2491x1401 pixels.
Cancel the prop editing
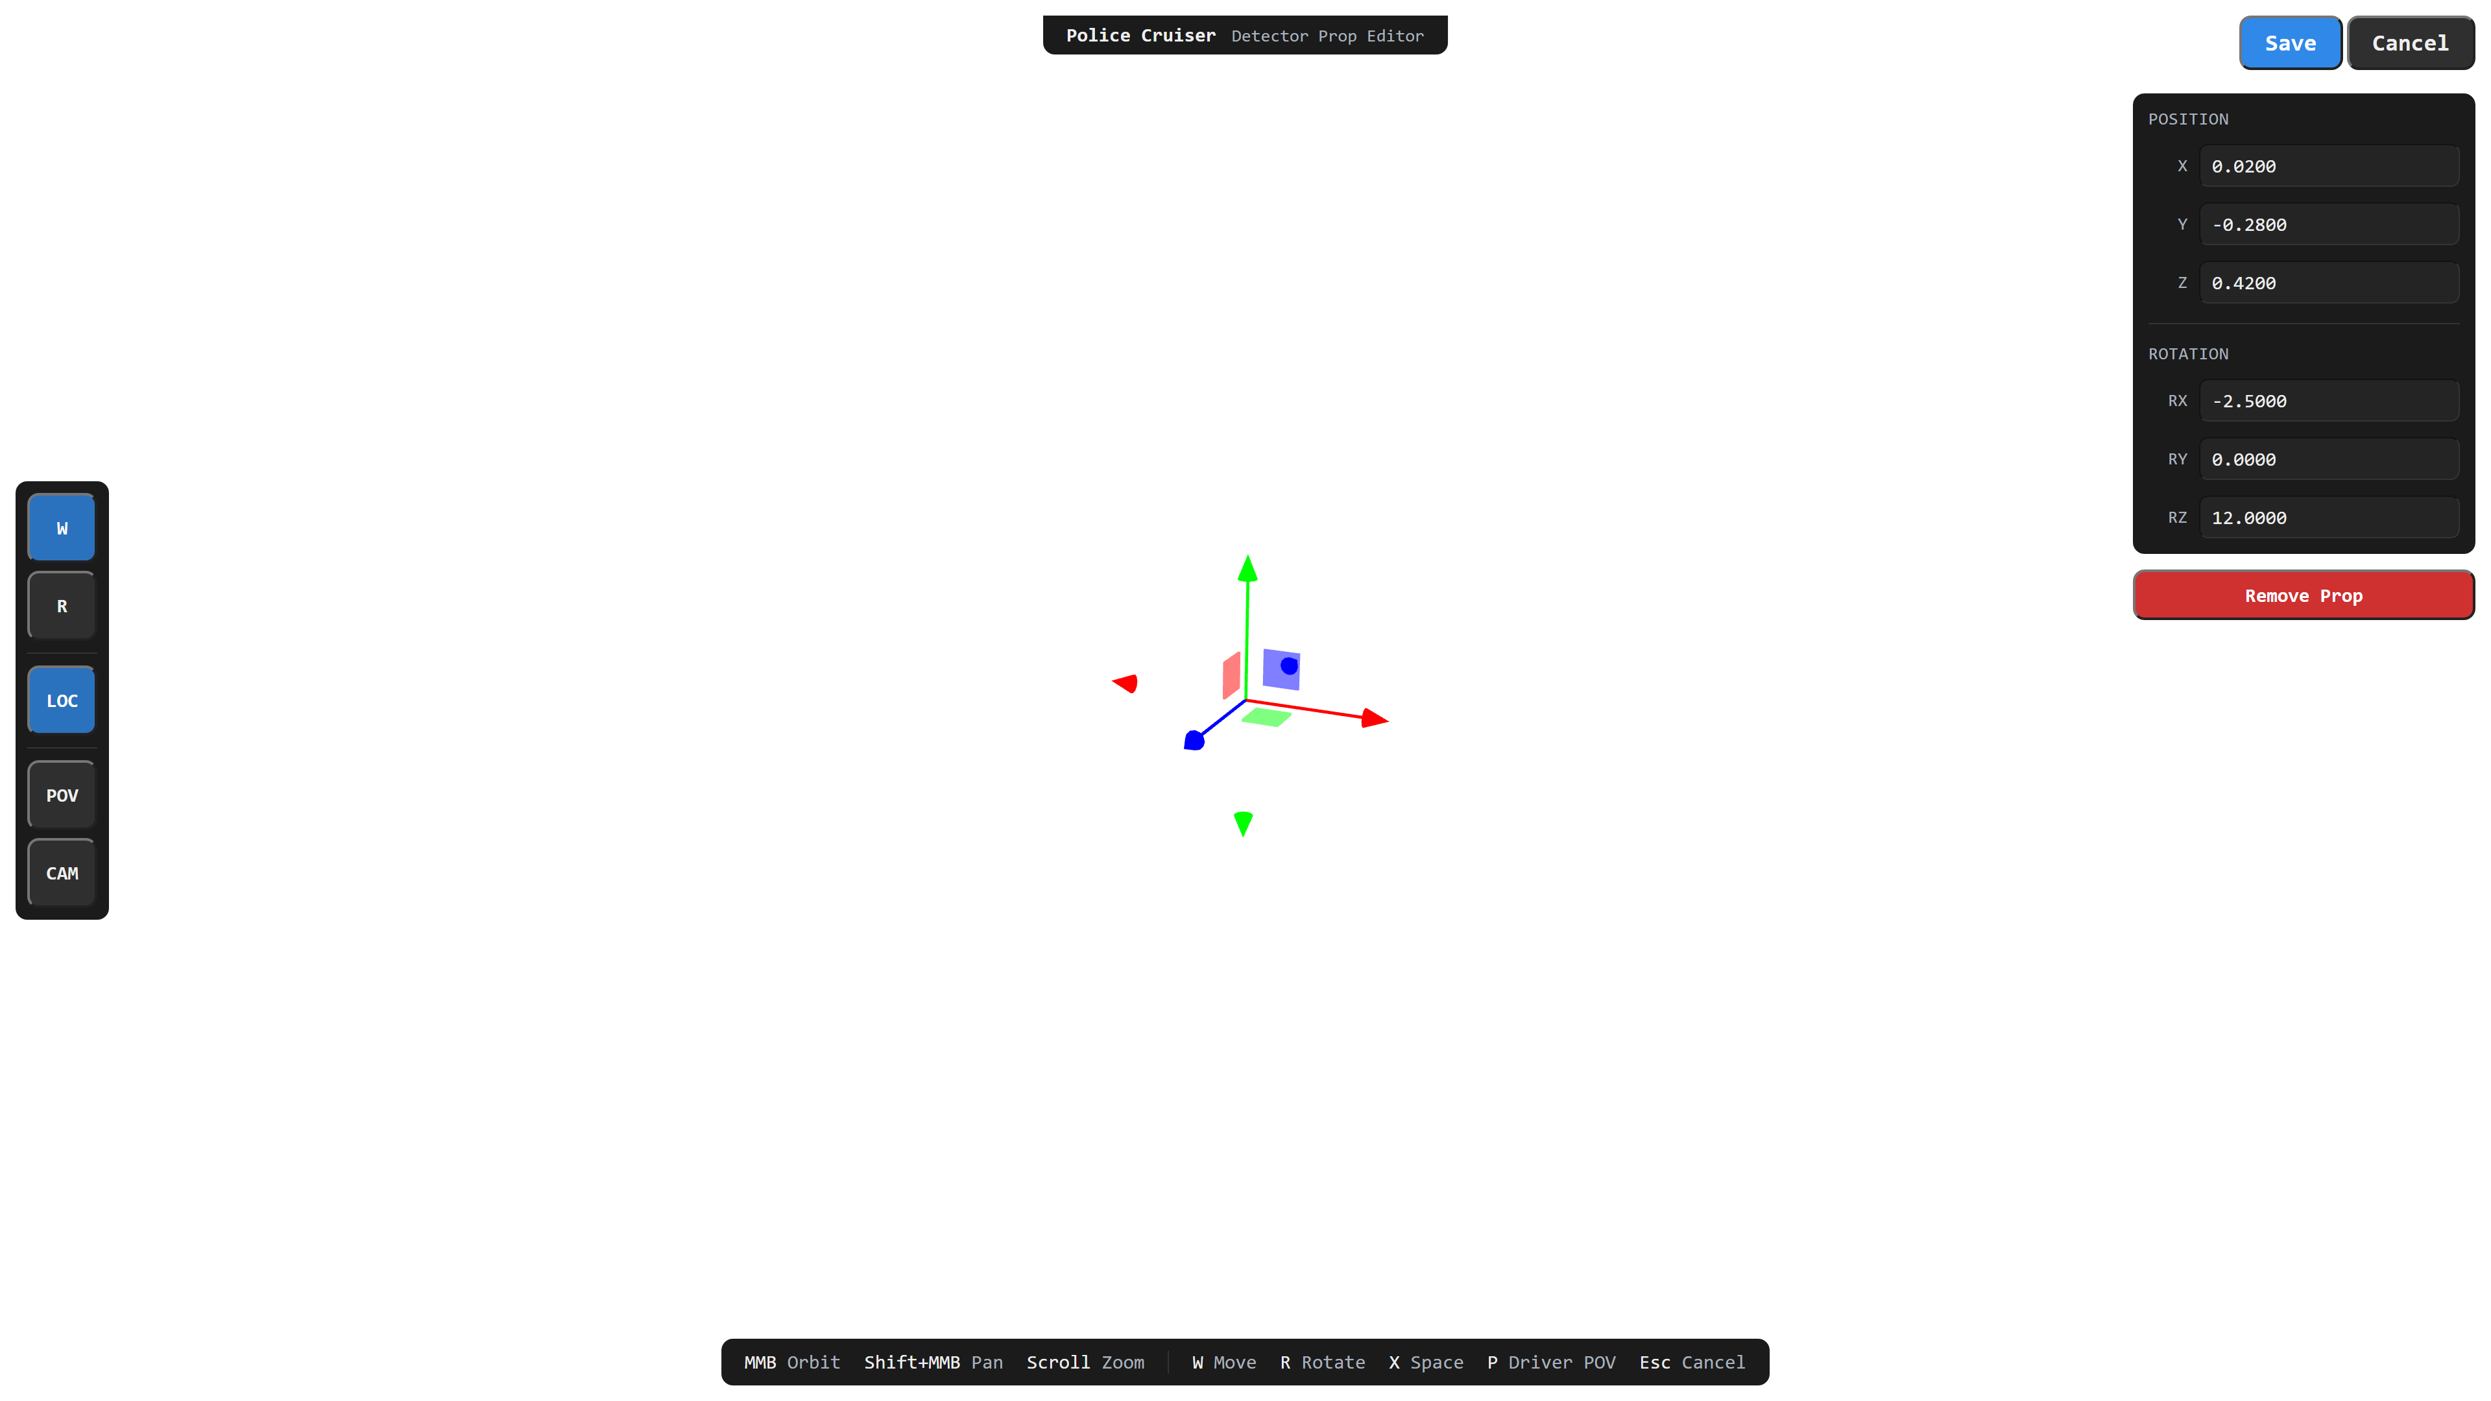point(2410,43)
